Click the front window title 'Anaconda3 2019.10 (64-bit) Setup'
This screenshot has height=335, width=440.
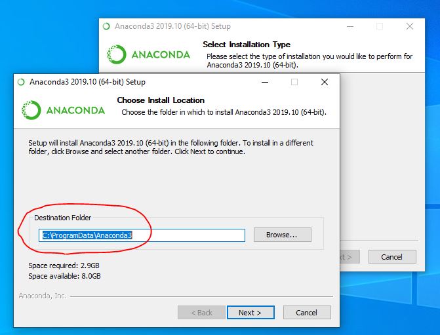click(88, 82)
